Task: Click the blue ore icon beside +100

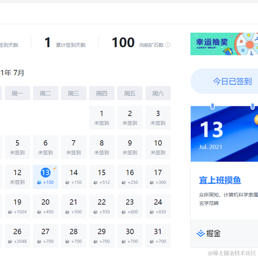Action: [39, 182]
